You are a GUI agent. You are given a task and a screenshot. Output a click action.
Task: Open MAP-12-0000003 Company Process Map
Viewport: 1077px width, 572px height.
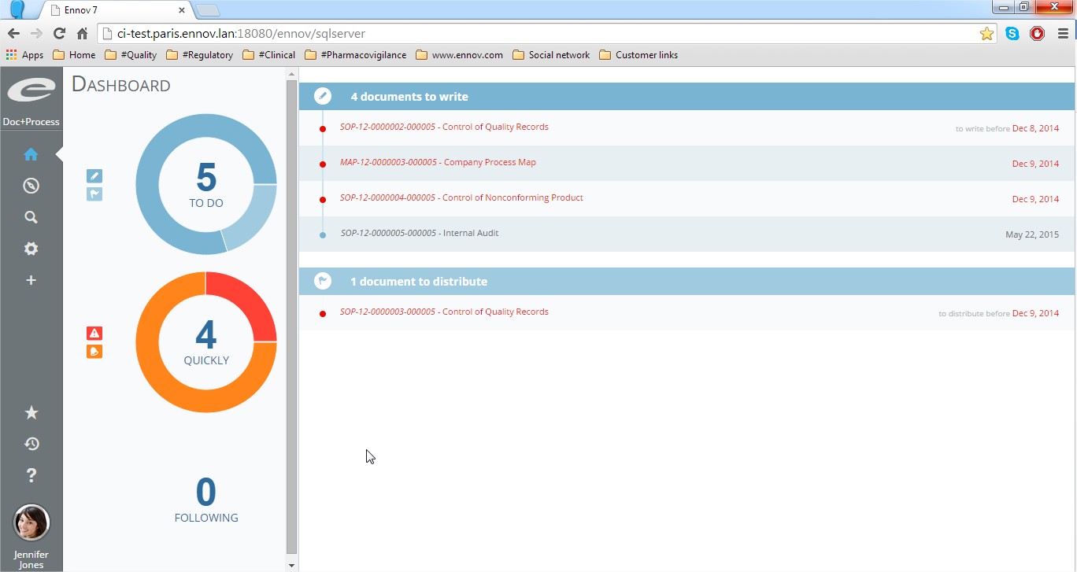tap(438, 163)
